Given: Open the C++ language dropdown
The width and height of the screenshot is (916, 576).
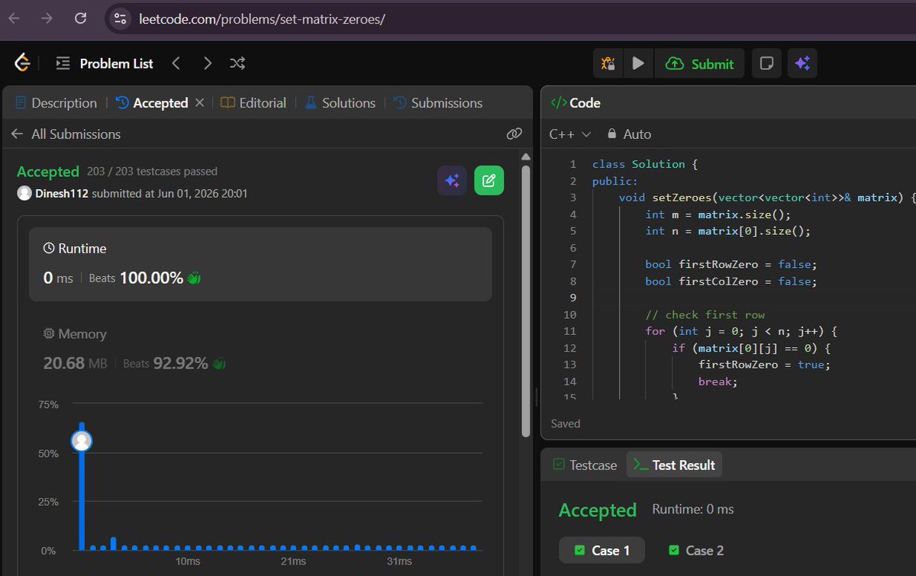Looking at the screenshot, I should 570,134.
